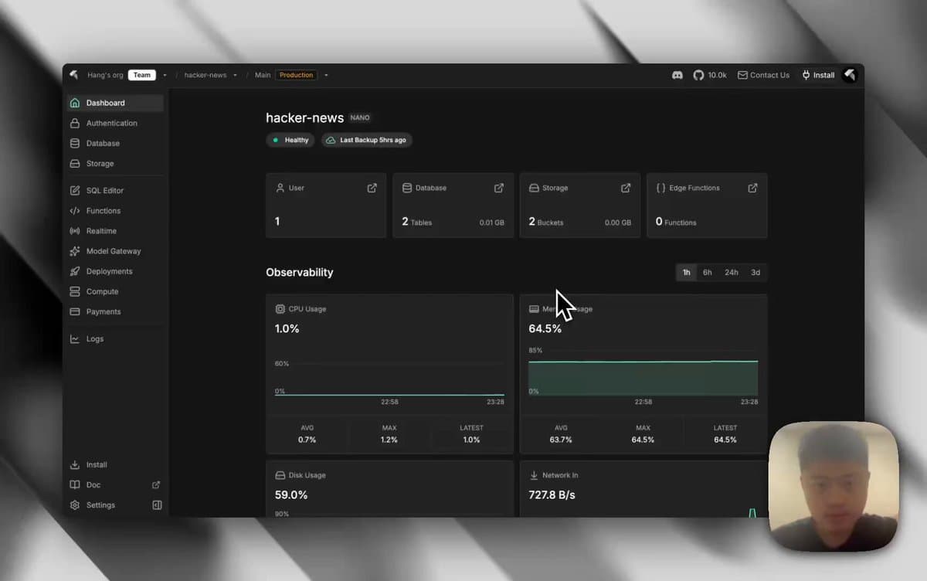
Task: Click the Healthy status badge
Action: coord(290,140)
